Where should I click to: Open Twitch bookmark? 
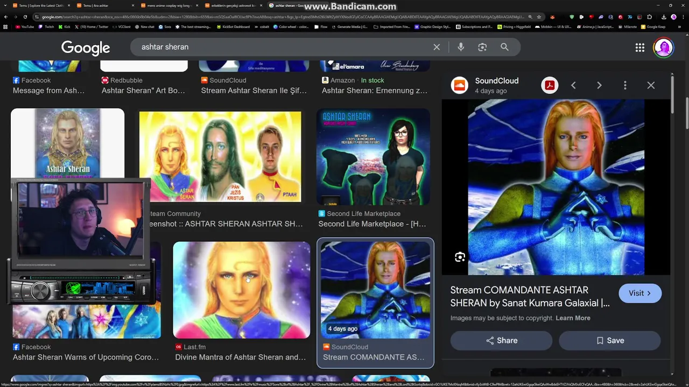47,26
